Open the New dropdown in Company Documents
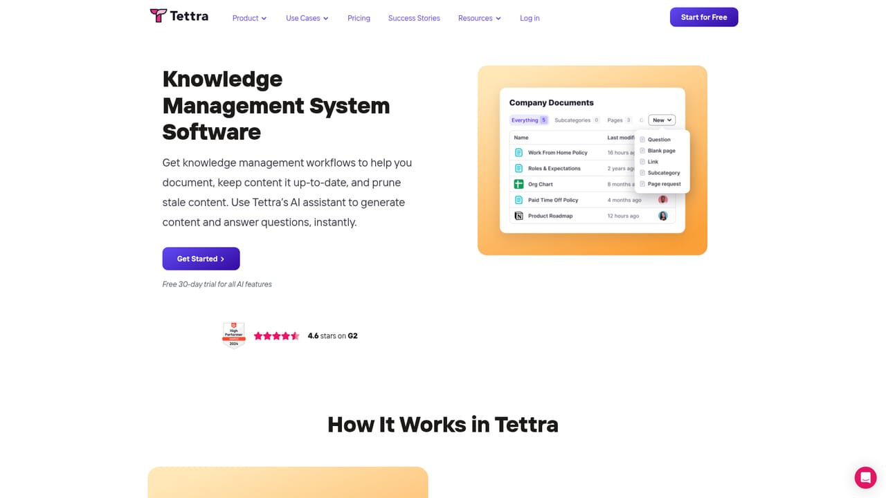886x498 pixels. pos(662,120)
